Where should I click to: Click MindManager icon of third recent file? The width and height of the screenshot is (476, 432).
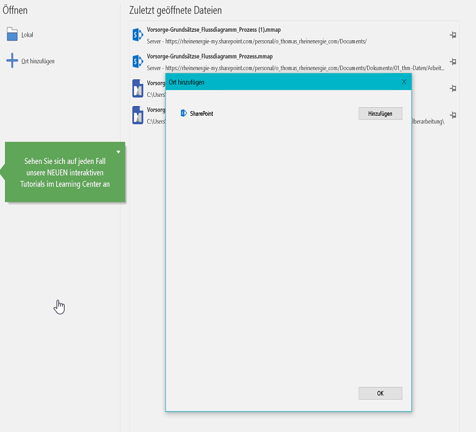click(138, 88)
